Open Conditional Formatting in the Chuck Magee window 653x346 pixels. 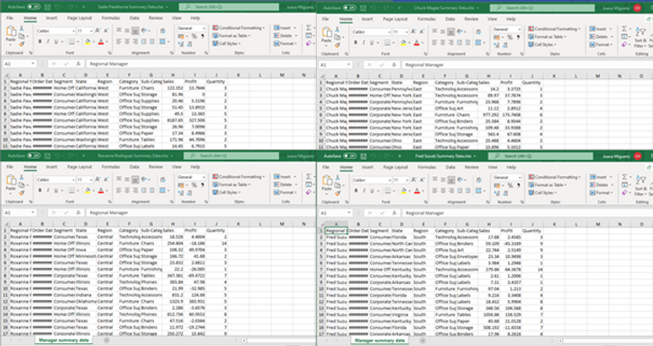coord(554,29)
